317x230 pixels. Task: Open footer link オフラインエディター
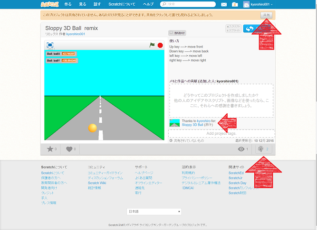(149, 183)
